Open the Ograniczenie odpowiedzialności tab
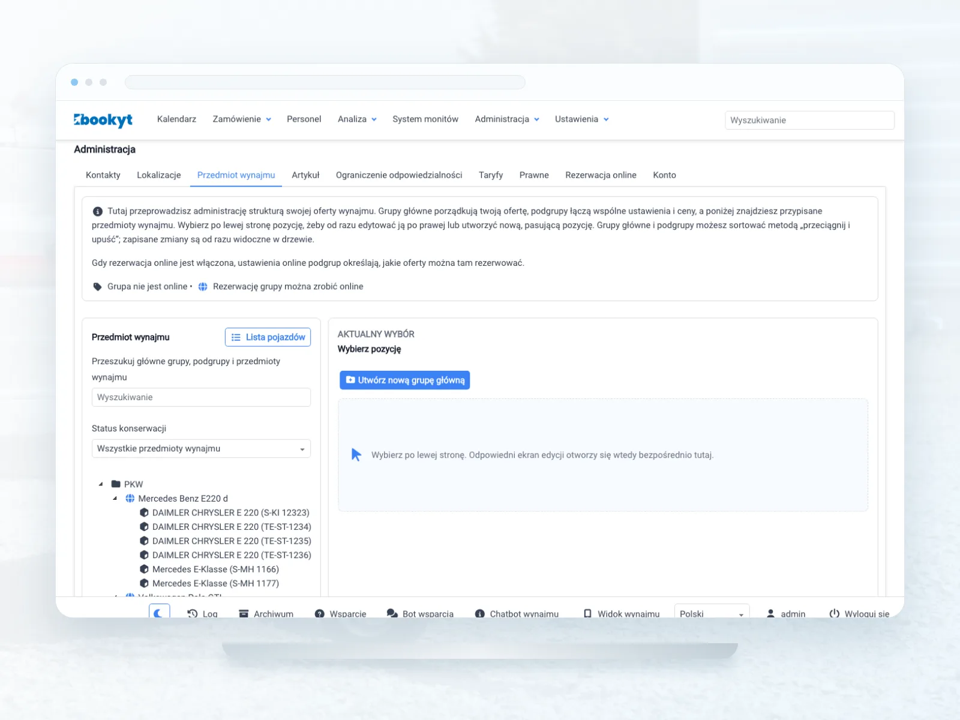This screenshot has height=720, width=960. (x=399, y=175)
